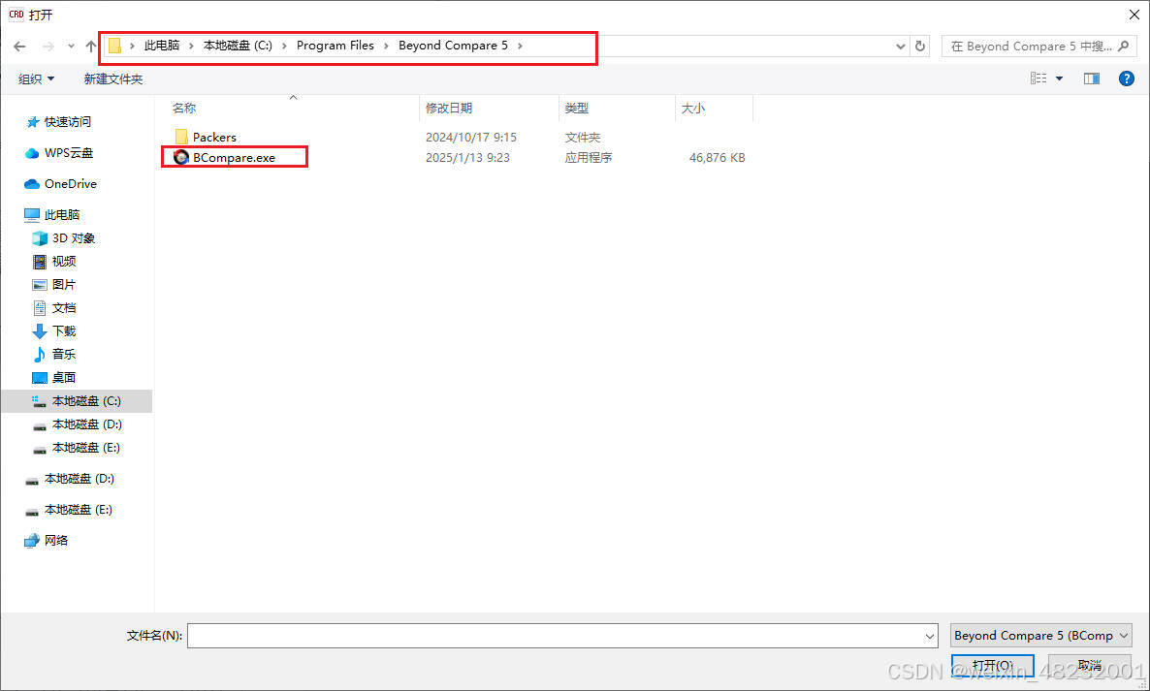
Task: Select highlighted 本地磁盘 (C:) in sidebar
Action: point(77,401)
